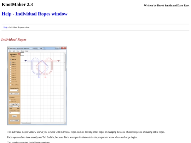Check the Rope #3 checkbox
191x143 pixels.
coord(11,66)
